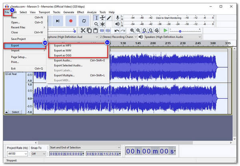The height and width of the screenshot is (166, 240).
Task: Open Start and End of Selection dropdown
Action: pyautogui.click(x=85, y=148)
